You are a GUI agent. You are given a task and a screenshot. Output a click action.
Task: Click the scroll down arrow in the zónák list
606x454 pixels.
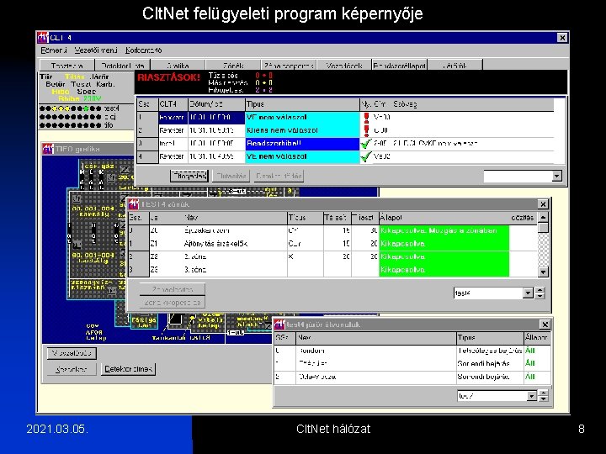[x=543, y=272]
